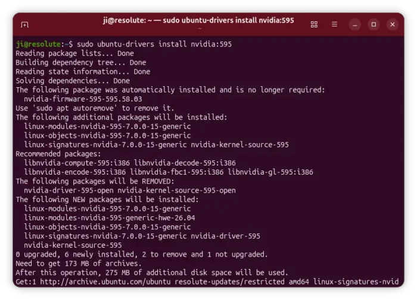Viewport: 417px width, 300px height.
Task: Click 'libnvidia-gl-595:i386' package name
Action: tap(270, 172)
